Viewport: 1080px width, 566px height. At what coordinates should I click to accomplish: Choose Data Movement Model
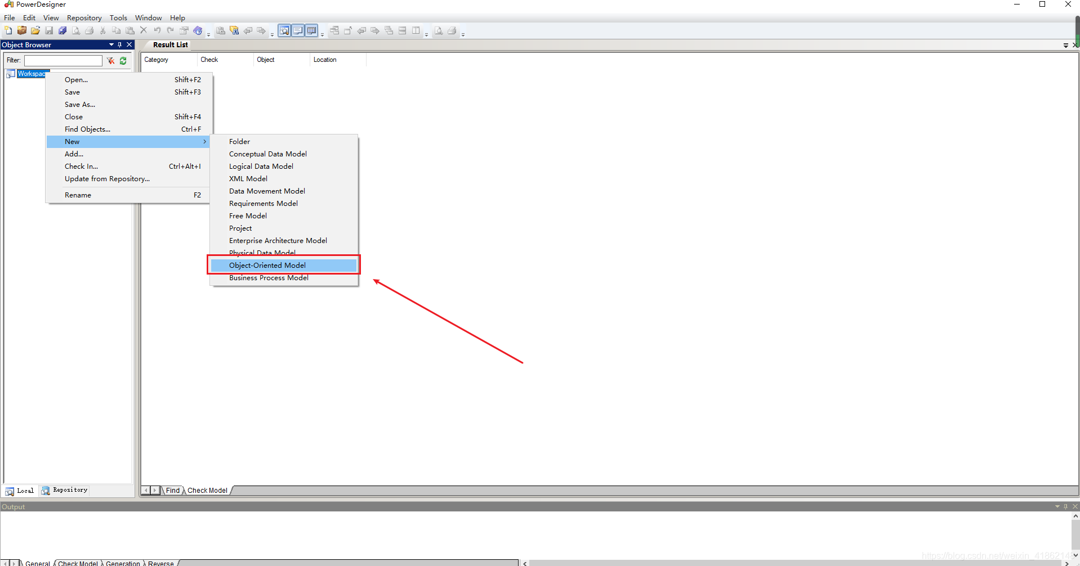pos(284,191)
